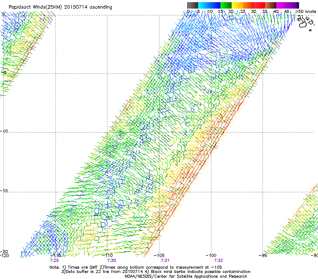Viewport: 318px width, 279px height.
Task: Click the gray 0–5 knots legend swatch
Action: [193, 5]
